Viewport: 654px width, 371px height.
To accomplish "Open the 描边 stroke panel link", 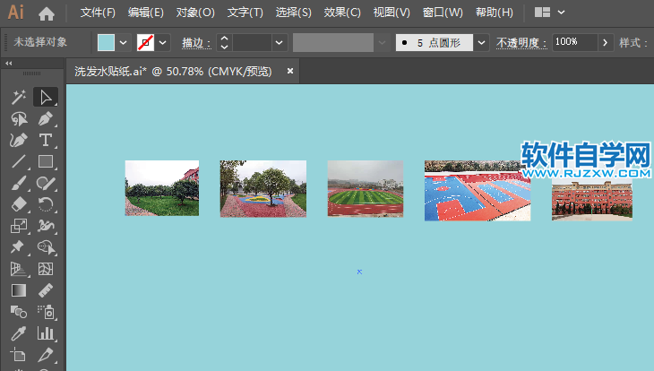I will pyautogui.click(x=196, y=43).
